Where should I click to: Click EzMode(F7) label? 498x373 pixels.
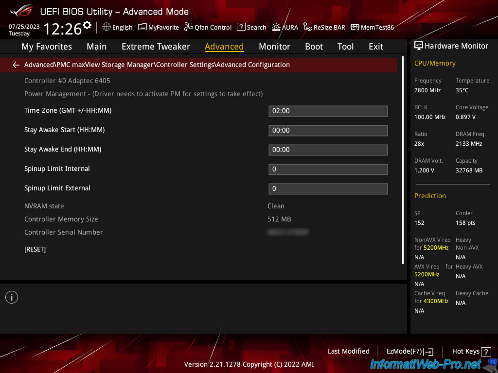coord(404,351)
